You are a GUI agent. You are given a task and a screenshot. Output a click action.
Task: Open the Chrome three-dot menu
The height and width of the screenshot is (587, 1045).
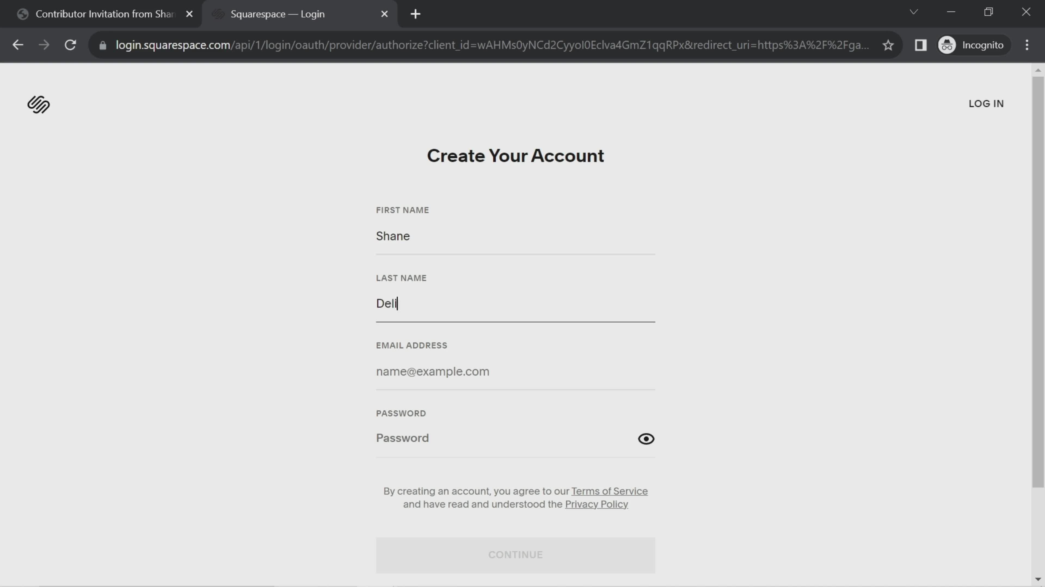click(1027, 45)
